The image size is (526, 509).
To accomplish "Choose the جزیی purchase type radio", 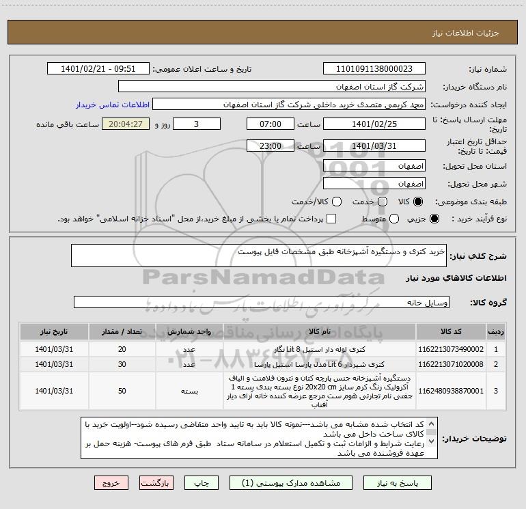I will pyautogui.click(x=434, y=219).
